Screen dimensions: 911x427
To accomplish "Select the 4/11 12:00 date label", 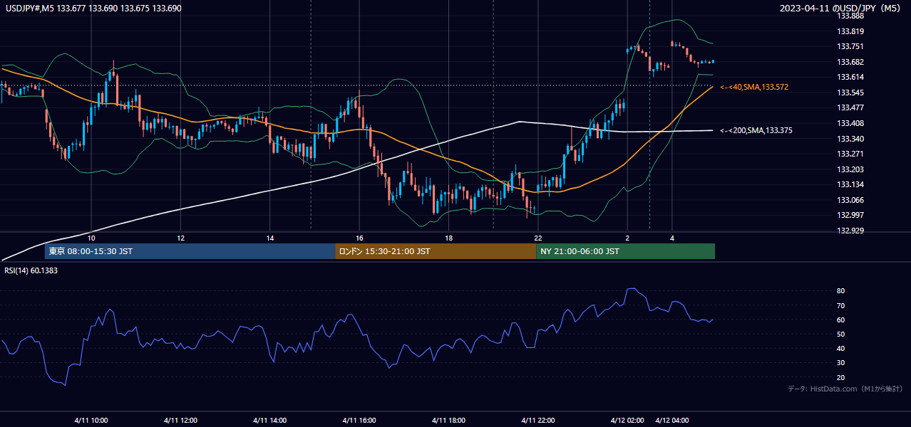I will pyautogui.click(x=180, y=420).
